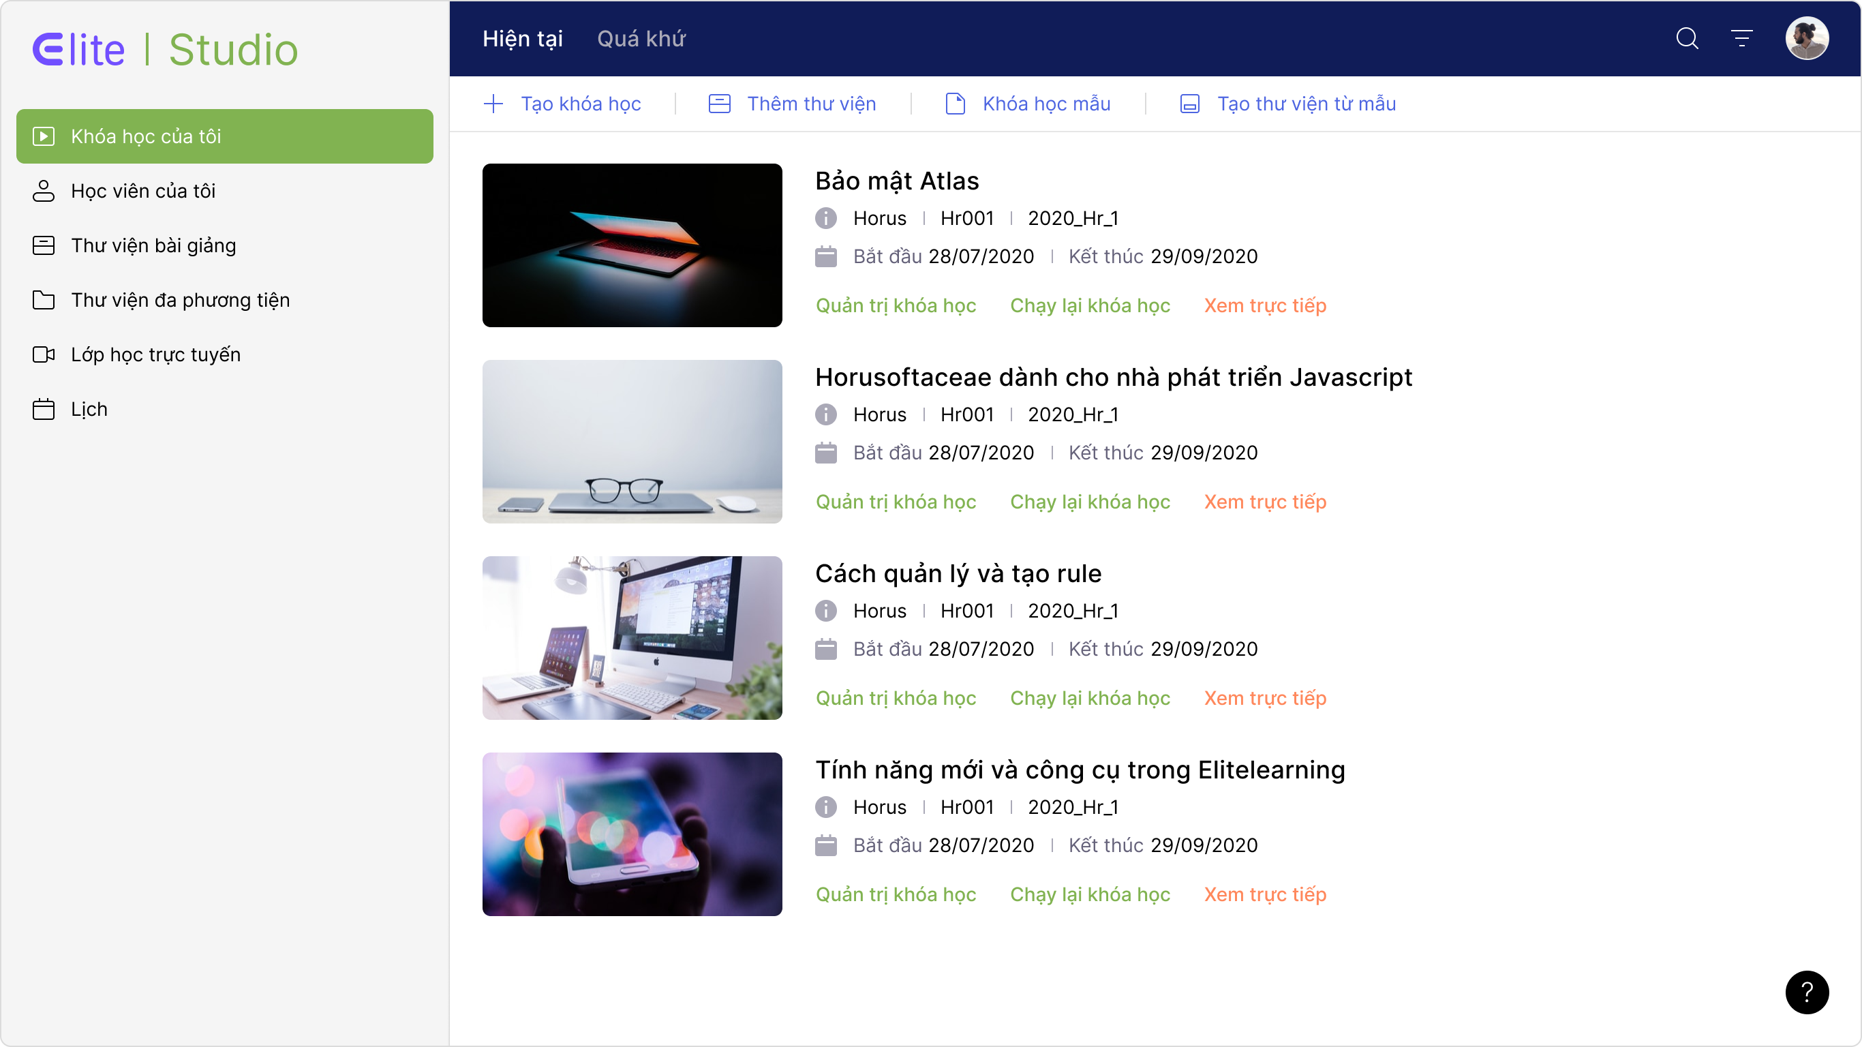Image resolution: width=1862 pixels, height=1047 pixels.
Task: Stay on the 'Hiện tại' tab
Action: click(522, 38)
